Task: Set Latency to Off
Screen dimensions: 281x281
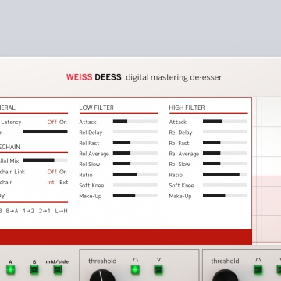Action: pyautogui.click(x=52, y=122)
